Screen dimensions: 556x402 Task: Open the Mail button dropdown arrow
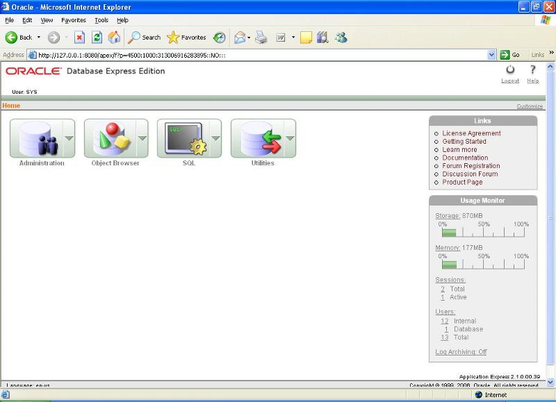[249, 37]
